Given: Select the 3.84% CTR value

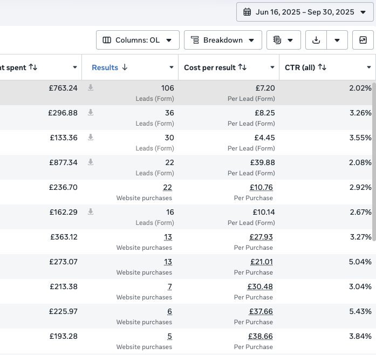Looking at the screenshot, I should pyautogui.click(x=360, y=336).
